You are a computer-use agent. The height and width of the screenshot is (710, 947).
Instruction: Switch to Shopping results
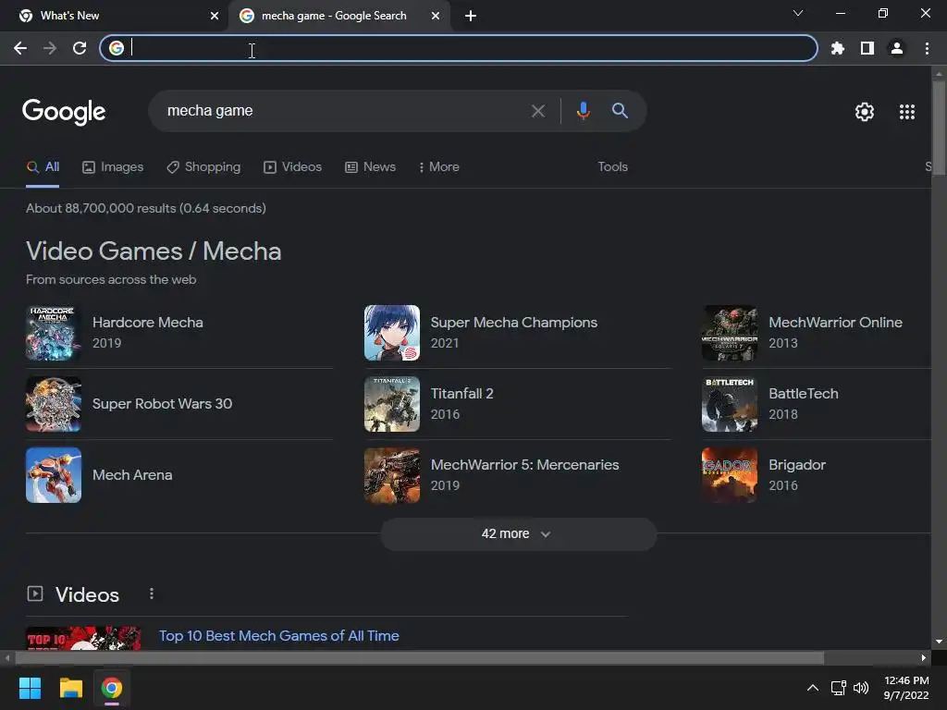(203, 167)
